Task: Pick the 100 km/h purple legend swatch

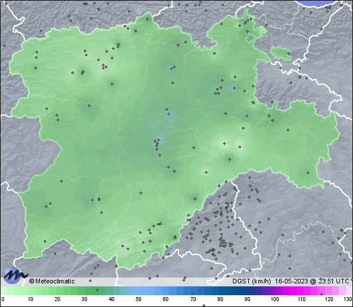Action: tap(274, 291)
